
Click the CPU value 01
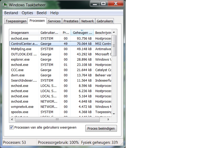[66, 65]
